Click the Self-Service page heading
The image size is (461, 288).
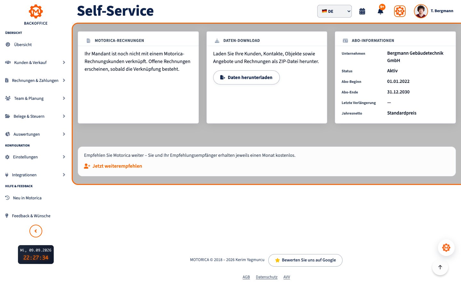(x=115, y=11)
